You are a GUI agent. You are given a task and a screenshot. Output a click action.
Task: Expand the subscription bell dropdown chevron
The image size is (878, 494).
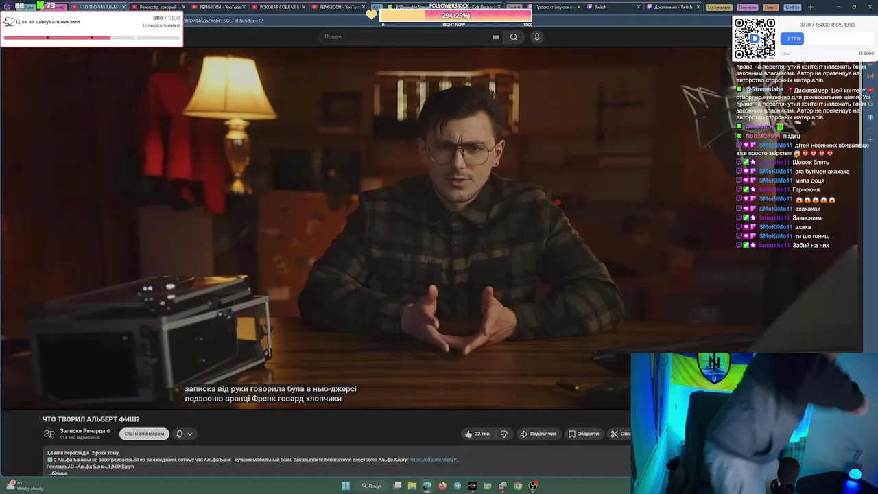click(190, 434)
